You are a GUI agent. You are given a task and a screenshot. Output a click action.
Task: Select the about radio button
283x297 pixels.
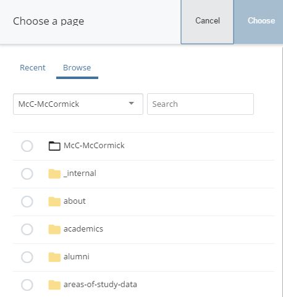coord(27,201)
